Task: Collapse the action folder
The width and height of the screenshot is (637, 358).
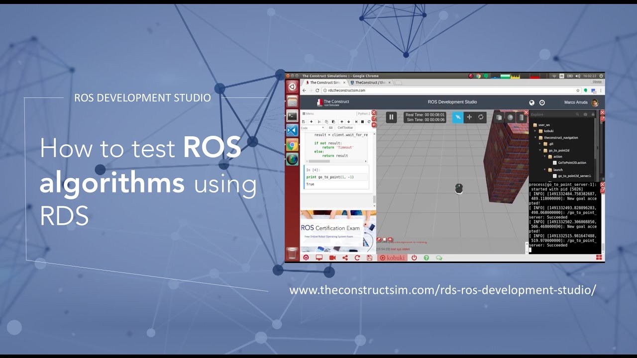Action: (x=545, y=157)
